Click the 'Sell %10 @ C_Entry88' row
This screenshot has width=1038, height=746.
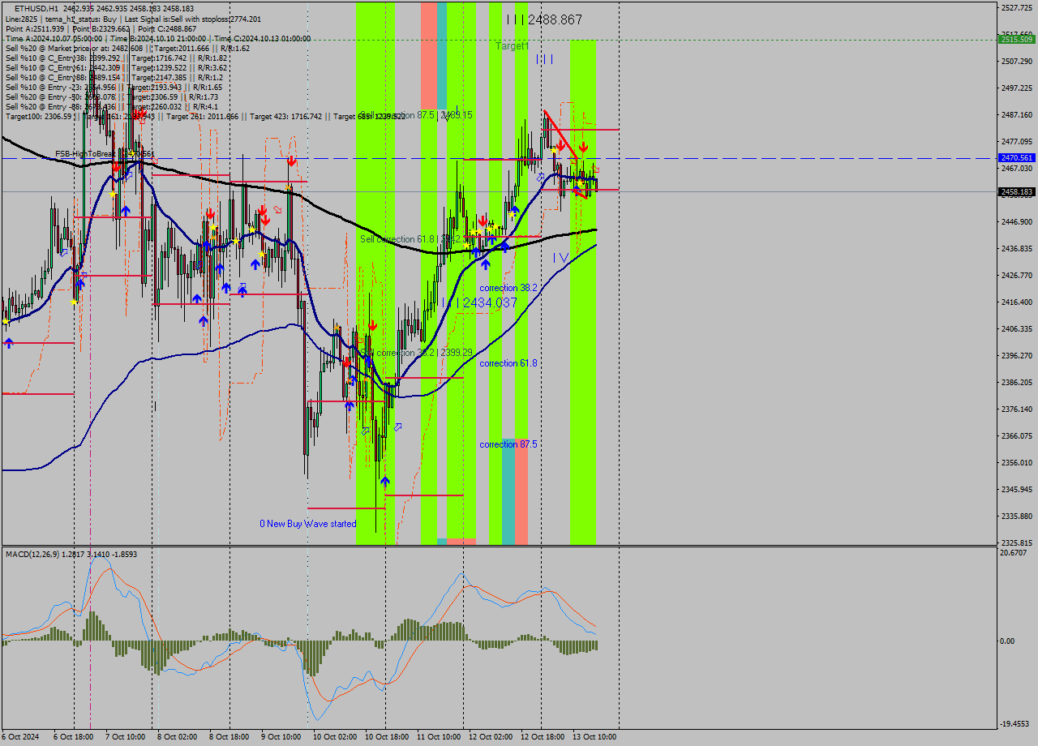pyautogui.click(x=114, y=77)
